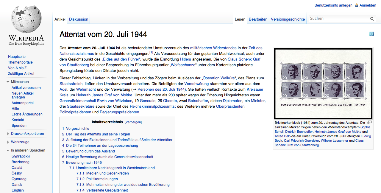Viewport: 381px width, 193px height.
Task: Click the enlarge icon under stamp image
Action: [x=369, y=122]
